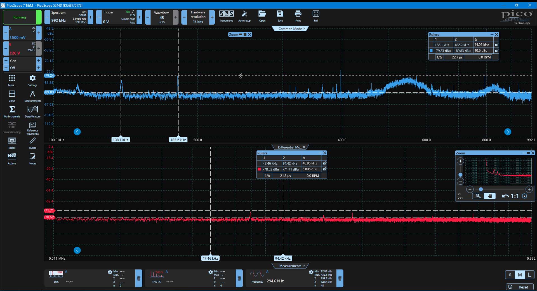Increase the Spectrum frequency range

pyautogui.click(x=90, y=17)
